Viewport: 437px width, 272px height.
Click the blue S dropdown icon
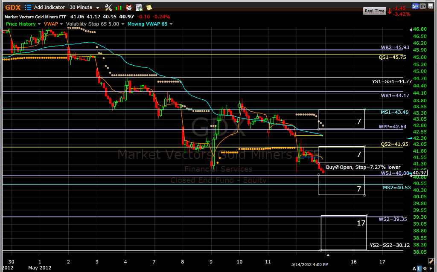[x=415, y=6]
